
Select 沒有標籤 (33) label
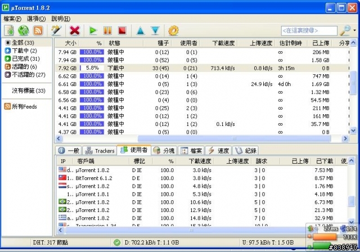click(29, 91)
